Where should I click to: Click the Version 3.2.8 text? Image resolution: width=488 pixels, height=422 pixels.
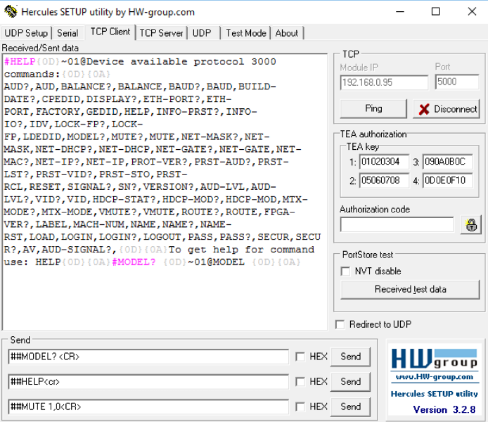[445, 409]
